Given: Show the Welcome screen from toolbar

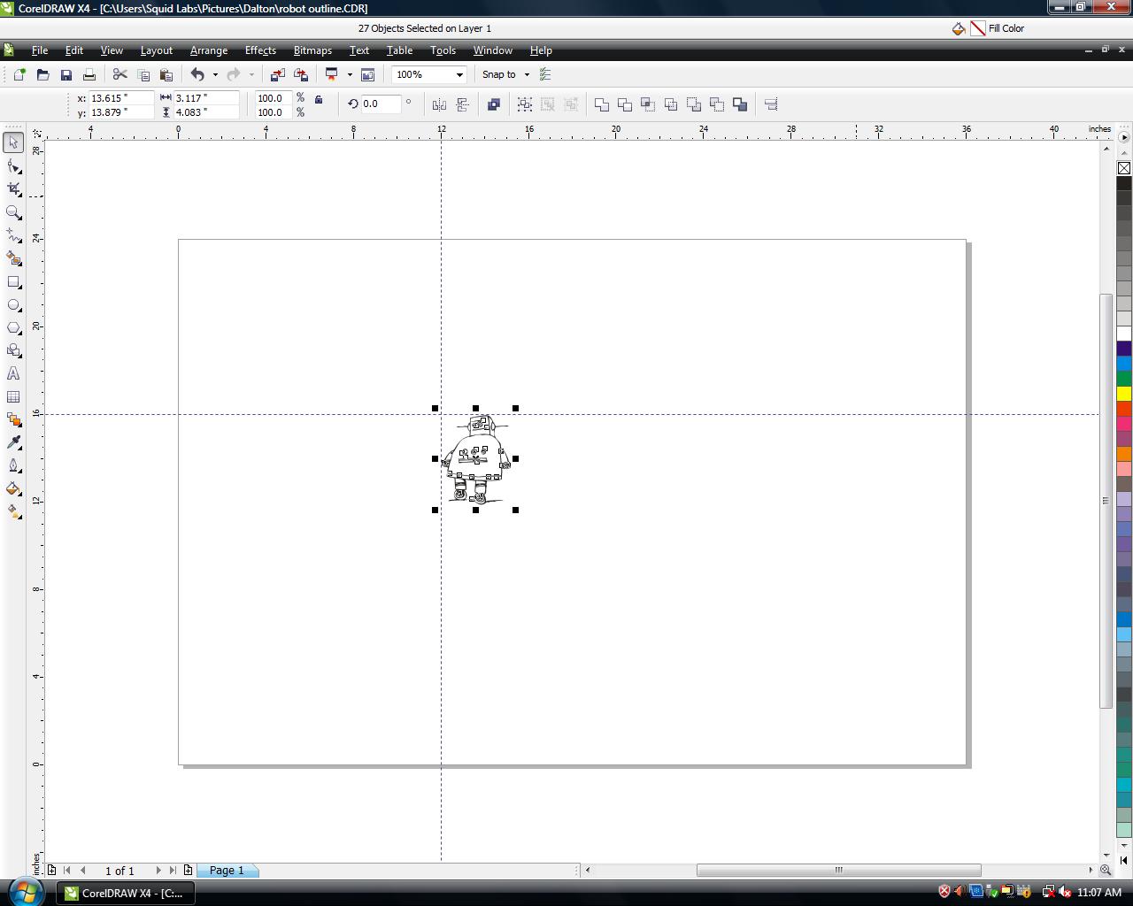Looking at the screenshot, I should pyautogui.click(x=368, y=74).
